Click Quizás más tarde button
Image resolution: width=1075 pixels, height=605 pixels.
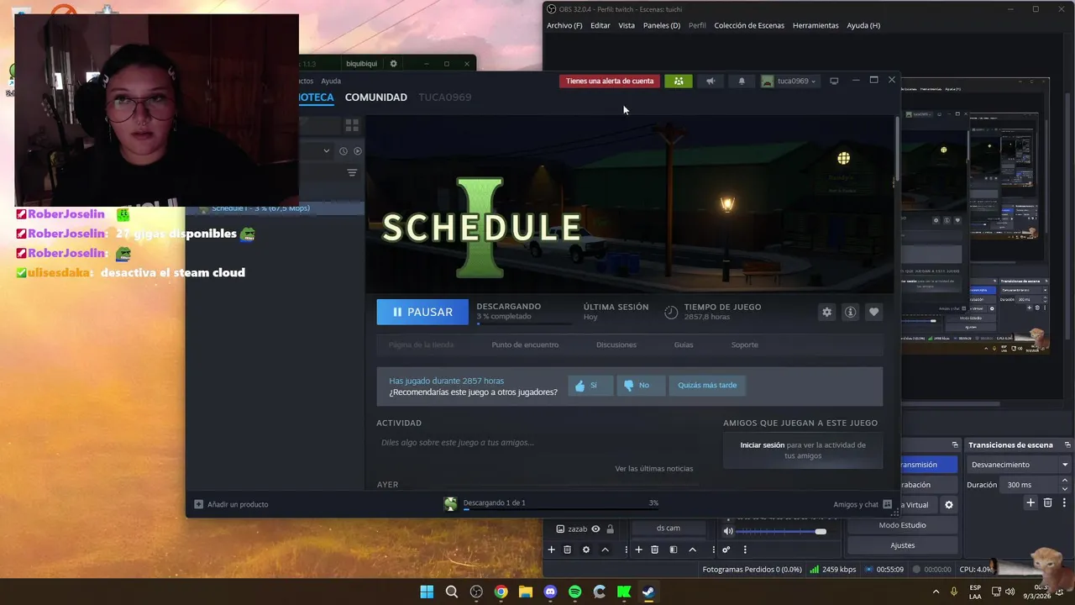[x=707, y=385]
